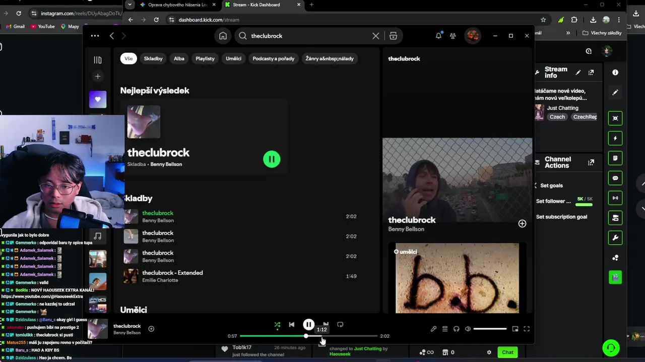Edit Stream info with the pencil icon

578,72
